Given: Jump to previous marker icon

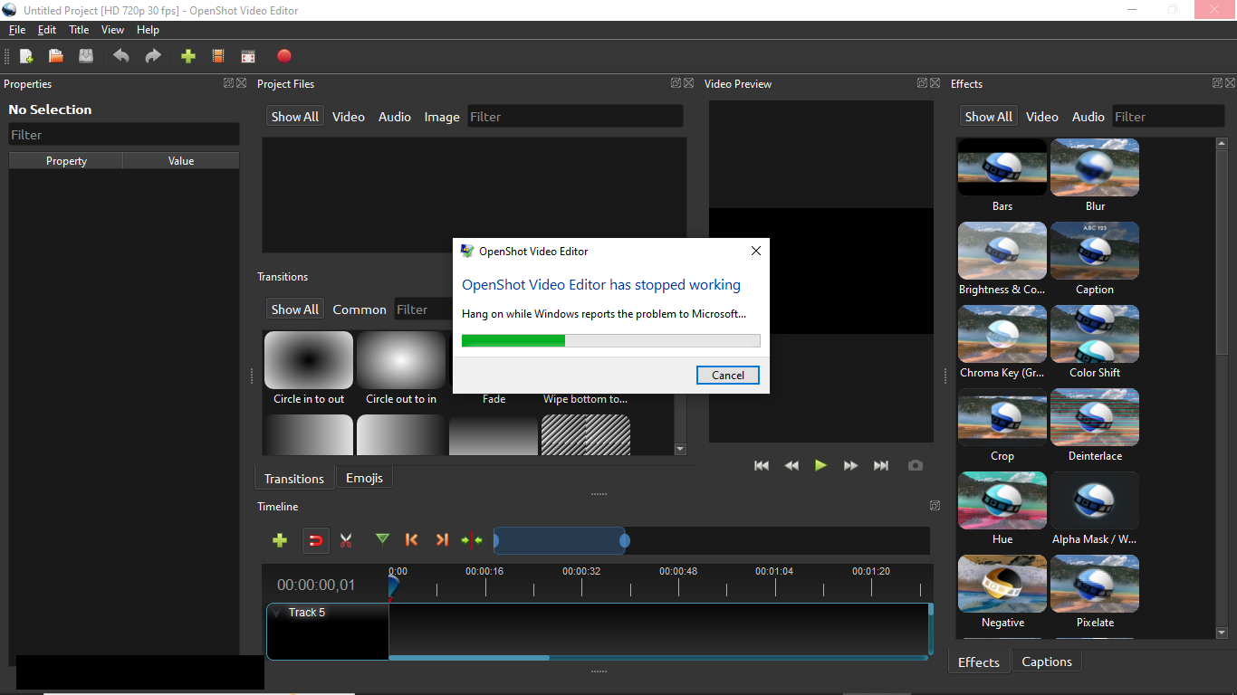Looking at the screenshot, I should (412, 539).
